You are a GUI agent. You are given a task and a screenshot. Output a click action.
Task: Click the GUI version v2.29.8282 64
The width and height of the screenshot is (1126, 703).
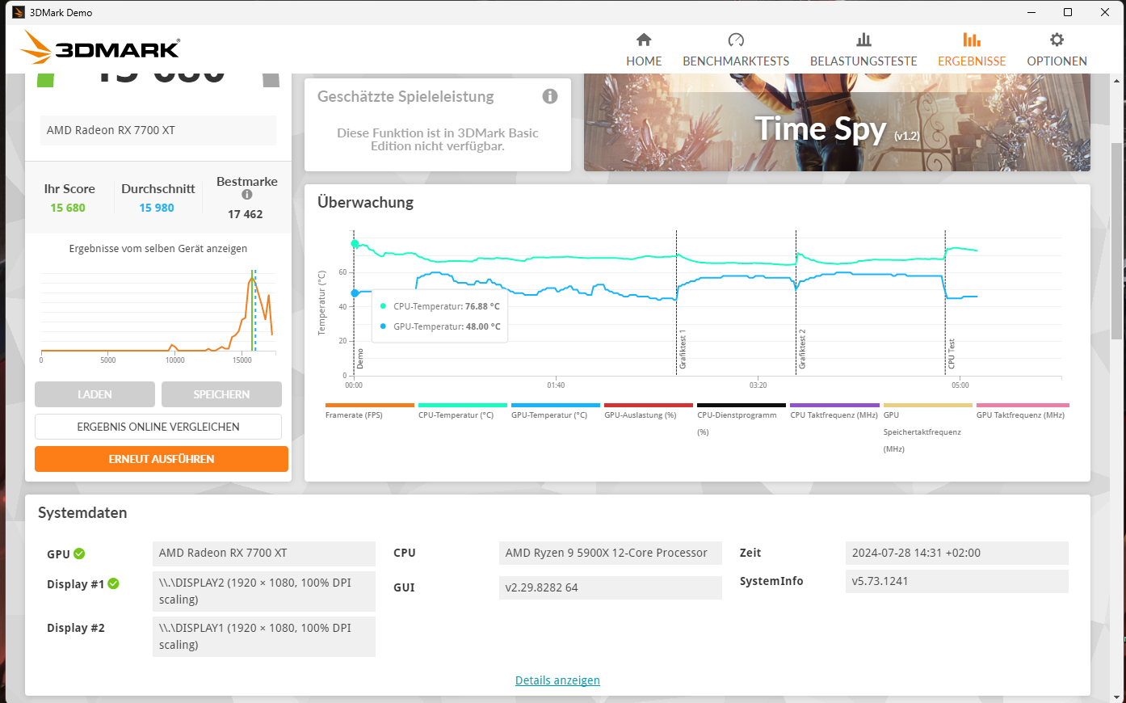[611, 587]
